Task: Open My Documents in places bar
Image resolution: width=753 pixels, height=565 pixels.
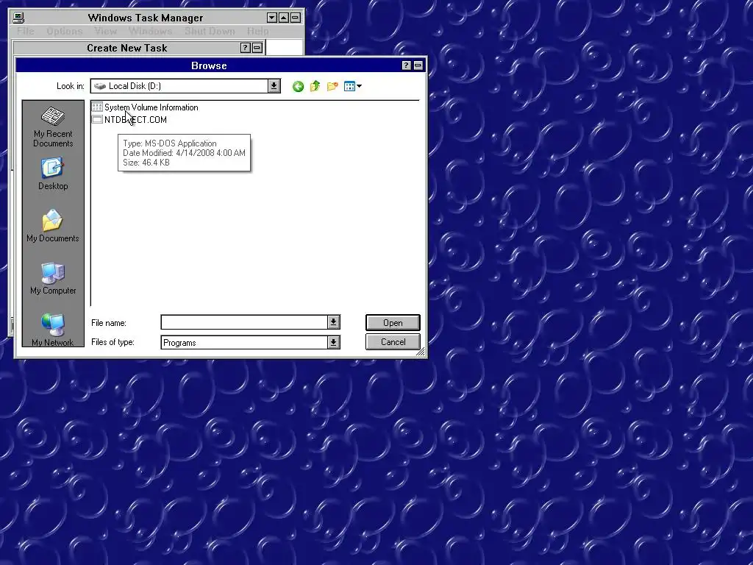Action: click(53, 226)
